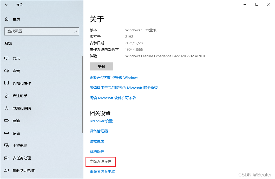Maximize the Settings window
Image resolution: width=275 pixels, height=179 pixels.
pos(257,5)
